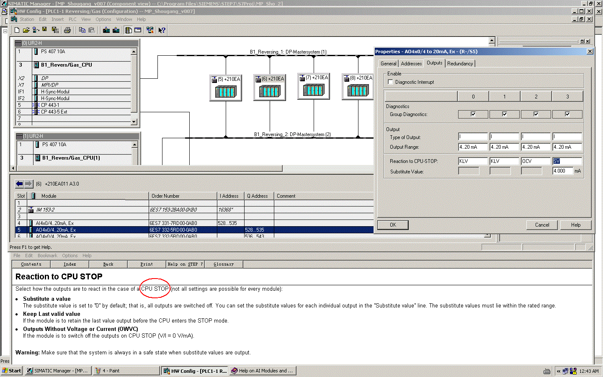The height and width of the screenshot is (377, 603).
Task: Click the Configure Network toolbar icon
Action: [x=150, y=30]
